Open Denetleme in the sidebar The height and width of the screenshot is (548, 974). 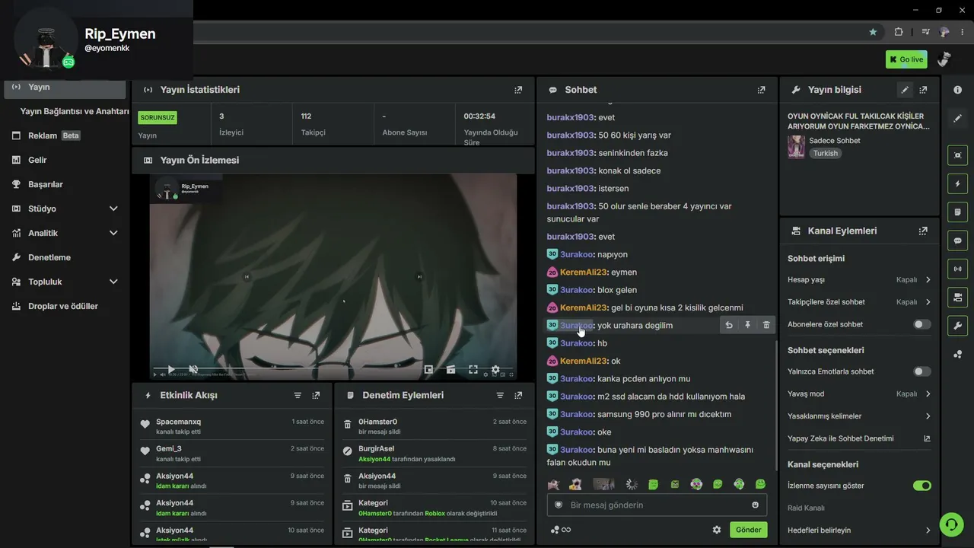(65, 257)
